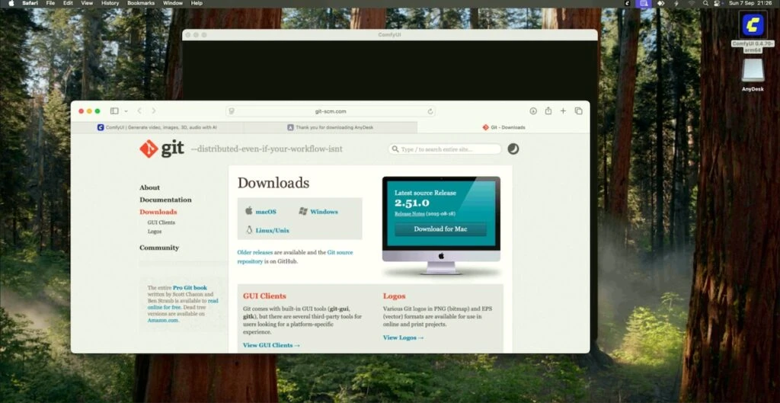Switch to the Thank you for downloading AnyDesk tab
780x403 pixels.
[x=331, y=127]
